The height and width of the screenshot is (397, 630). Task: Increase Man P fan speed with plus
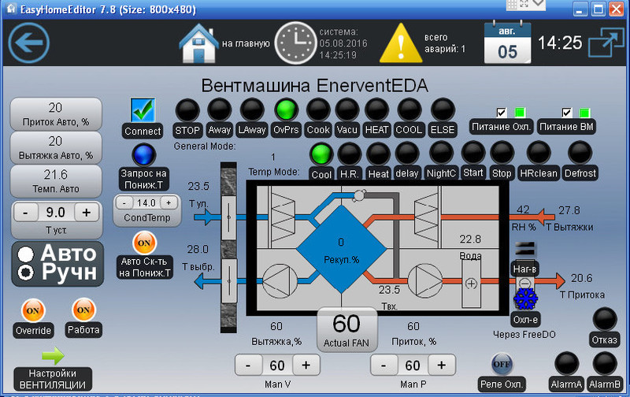click(441, 365)
